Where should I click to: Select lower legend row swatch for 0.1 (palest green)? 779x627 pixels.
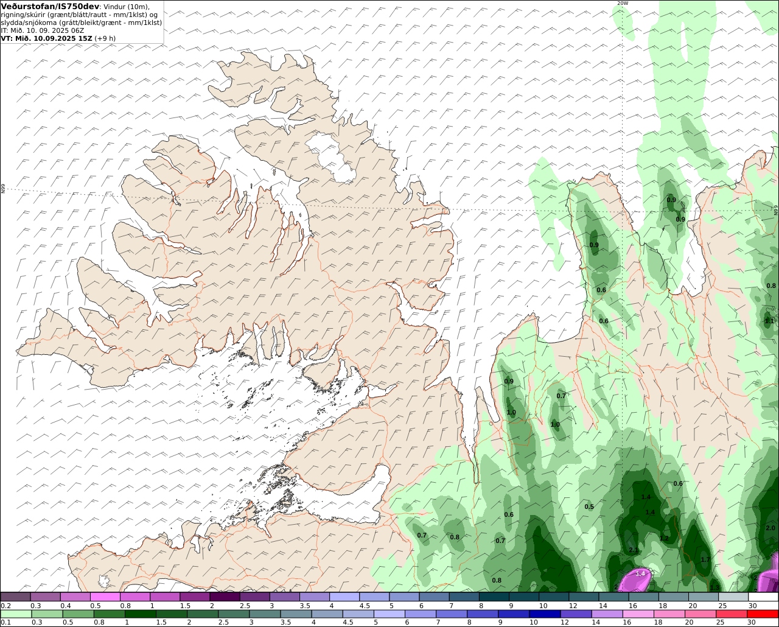point(15,614)
